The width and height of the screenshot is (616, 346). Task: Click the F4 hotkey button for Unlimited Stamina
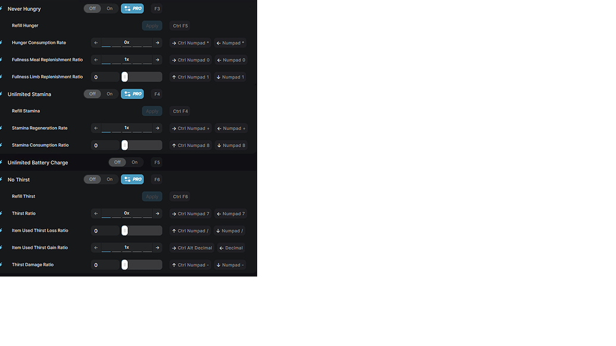(x=157, y=94)
